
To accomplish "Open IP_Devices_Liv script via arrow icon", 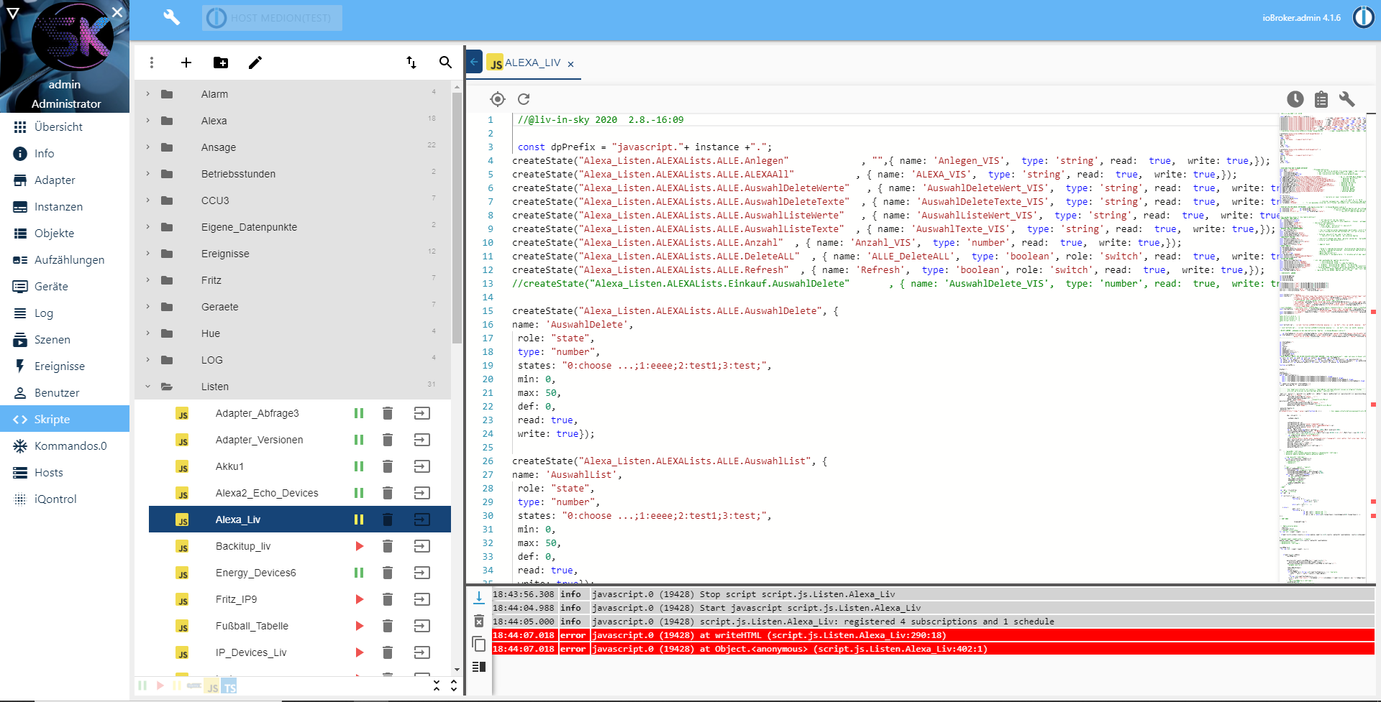I will tap(422, 652).
